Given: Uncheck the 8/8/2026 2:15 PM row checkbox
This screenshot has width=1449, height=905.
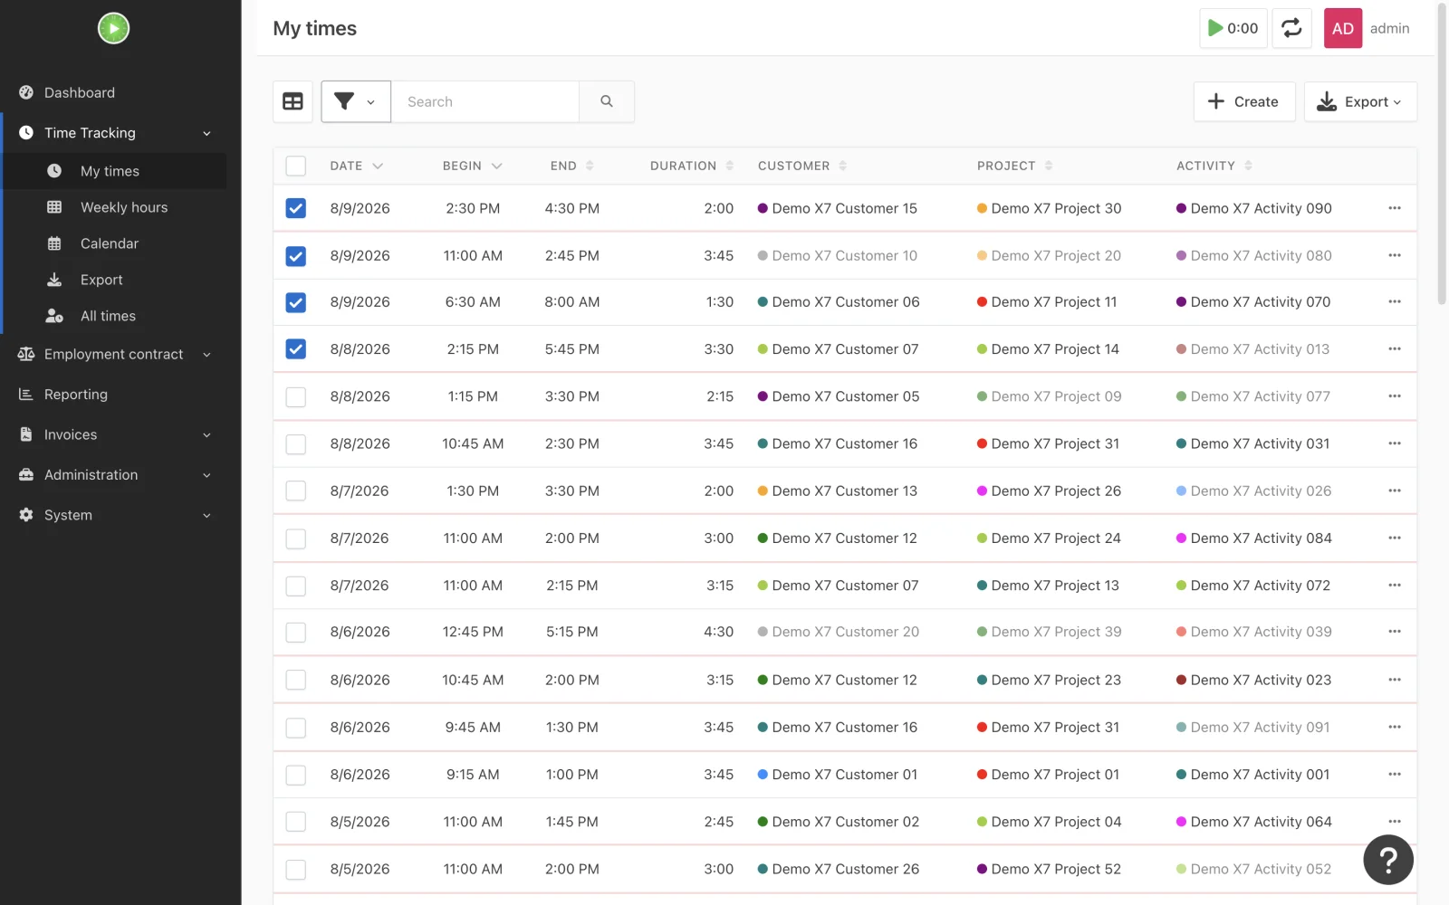Looking at the screenshot, I should click(295, 348).
